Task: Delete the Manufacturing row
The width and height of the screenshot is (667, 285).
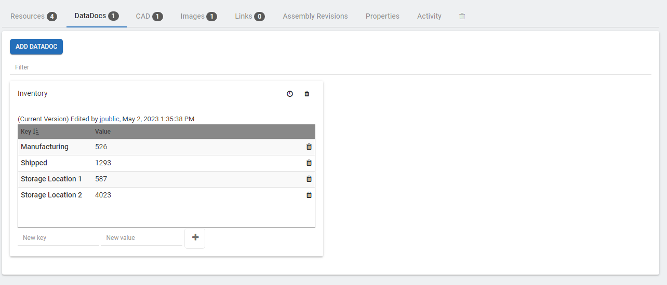Action: (x=309, y=147)
